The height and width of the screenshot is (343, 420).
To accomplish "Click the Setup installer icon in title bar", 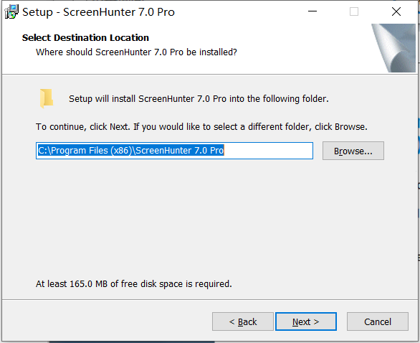I will coord(11,11).
